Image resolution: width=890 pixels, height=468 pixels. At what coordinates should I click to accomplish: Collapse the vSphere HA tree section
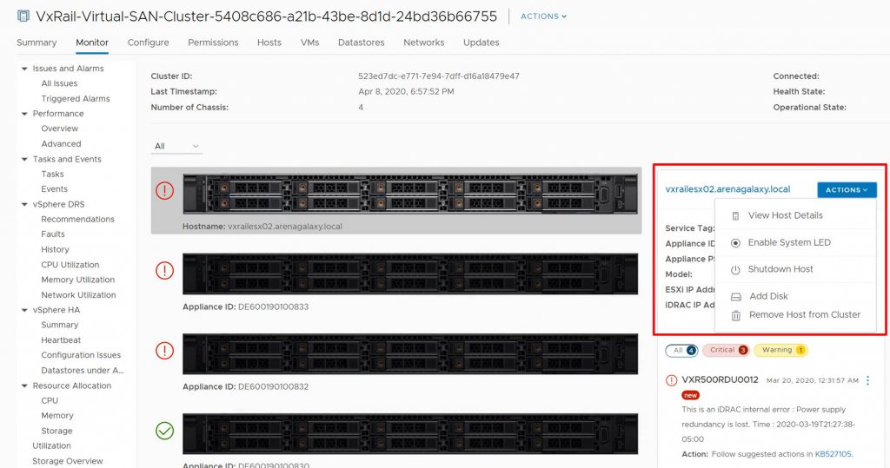coord(24,310)
